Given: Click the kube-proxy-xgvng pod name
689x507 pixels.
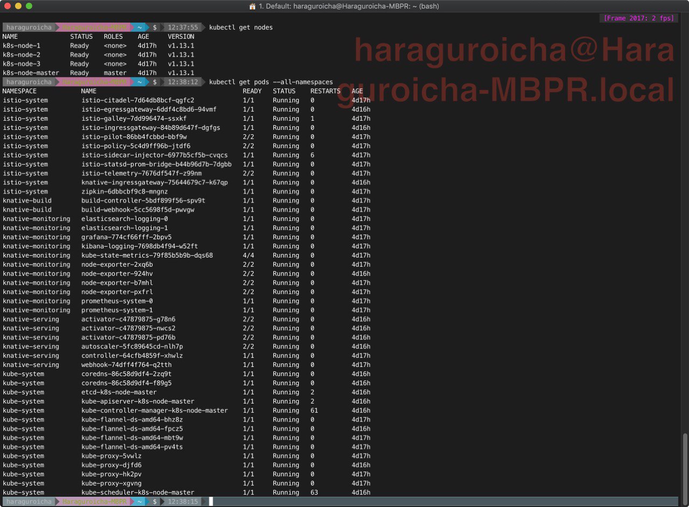Looking at the screenshot, I should (111, 483).
